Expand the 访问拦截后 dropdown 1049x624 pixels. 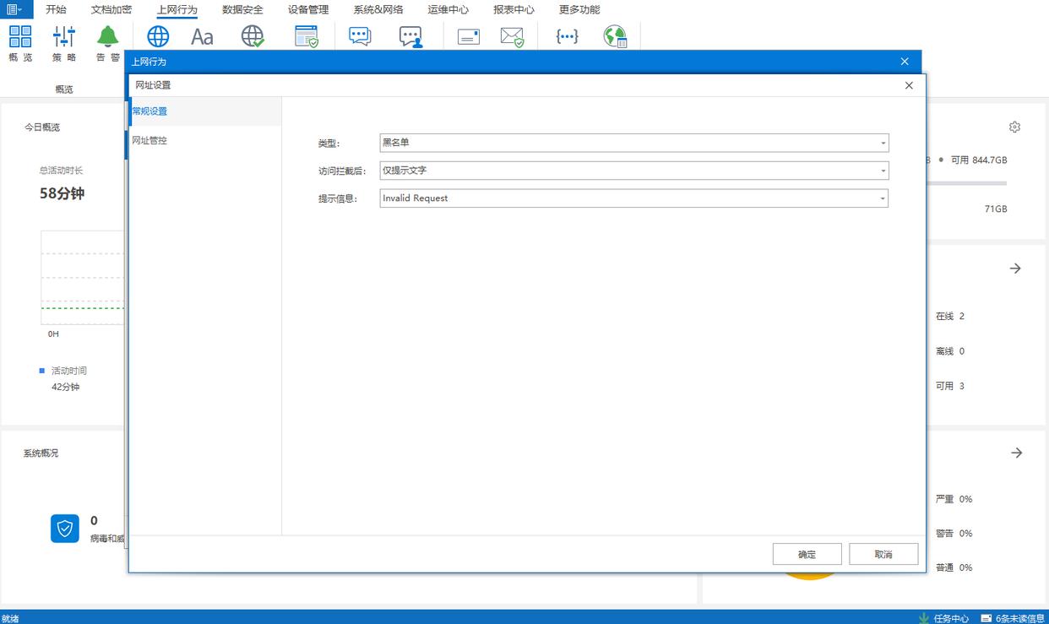[633, 171]
